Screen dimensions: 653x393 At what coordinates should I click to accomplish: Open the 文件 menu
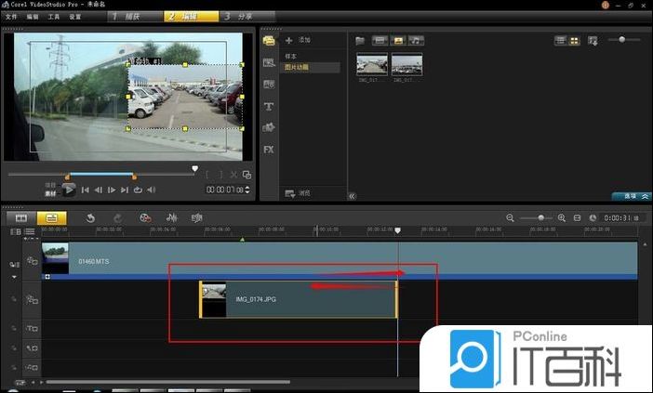pos(11,17)
